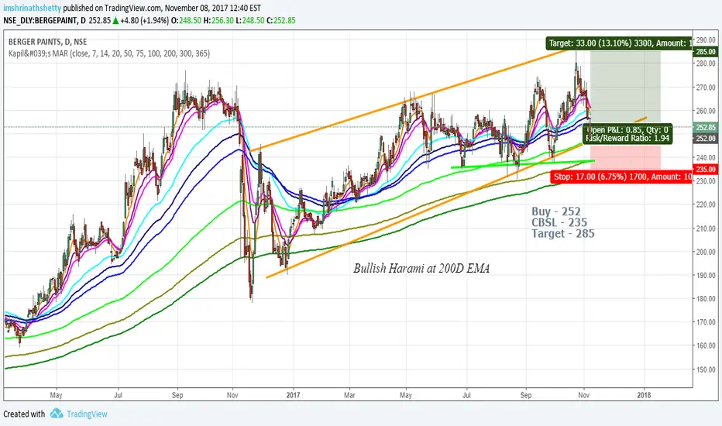Click the 2018 label on time axis
Image resolution: width=722 pixels, height=426 pixels.
click(x=644, y=395)
